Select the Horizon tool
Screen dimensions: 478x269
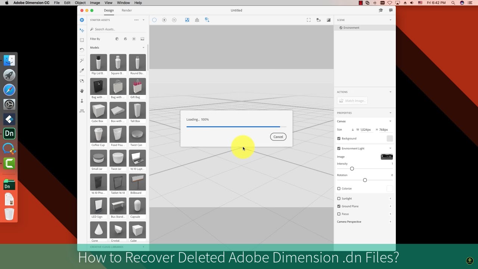coord(82,111)
